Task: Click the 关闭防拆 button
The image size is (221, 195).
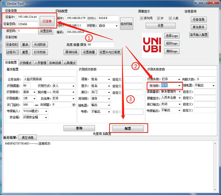Action: [x=40, y=45]
